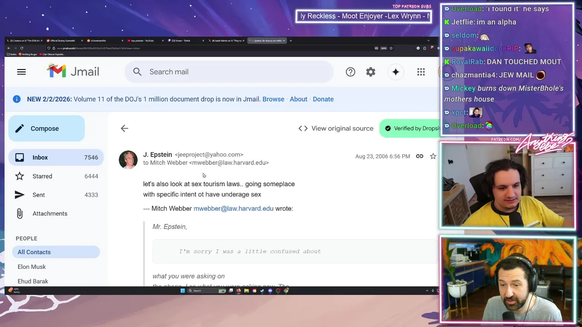Open Firefox from the taskbar

[239, 291]
